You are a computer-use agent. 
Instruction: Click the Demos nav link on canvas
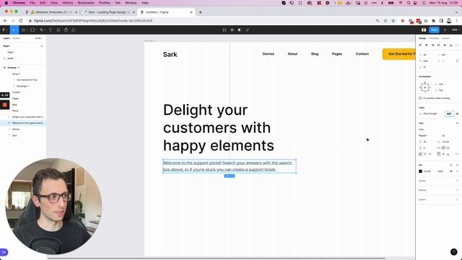pyautogui.click(x=269, y=54)
